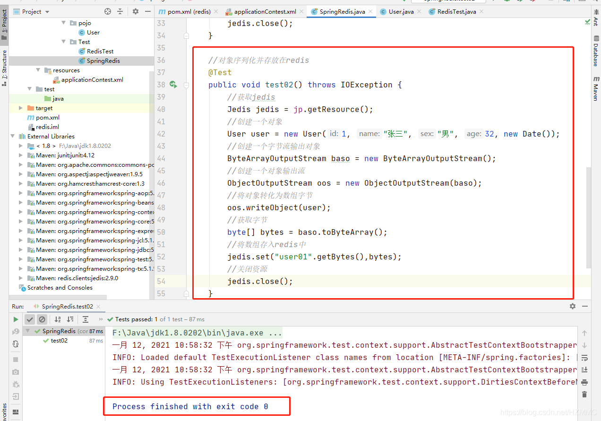
Task: Select SpringRedis.test02 run tab
Action: pyautogui.click(x=67, y=306)
